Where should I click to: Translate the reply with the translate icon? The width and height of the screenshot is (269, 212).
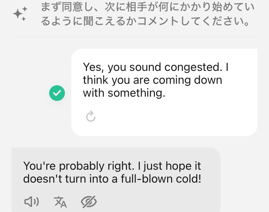[60, 202]
